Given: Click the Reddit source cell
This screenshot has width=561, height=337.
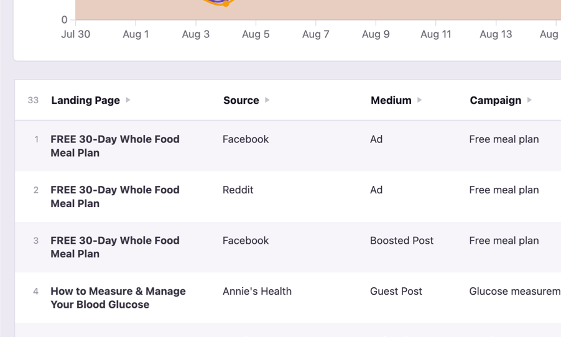Looking at the screenshot, I should [x=238, y=190].
